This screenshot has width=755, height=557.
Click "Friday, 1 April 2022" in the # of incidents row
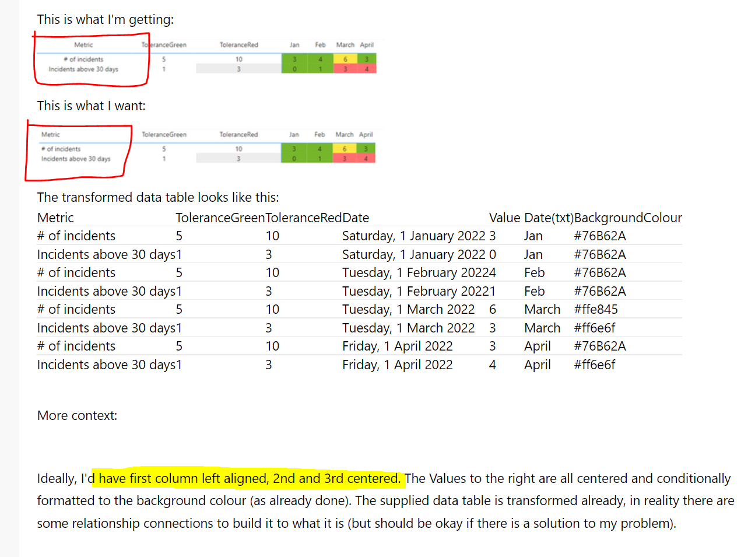tap(398, 346)
